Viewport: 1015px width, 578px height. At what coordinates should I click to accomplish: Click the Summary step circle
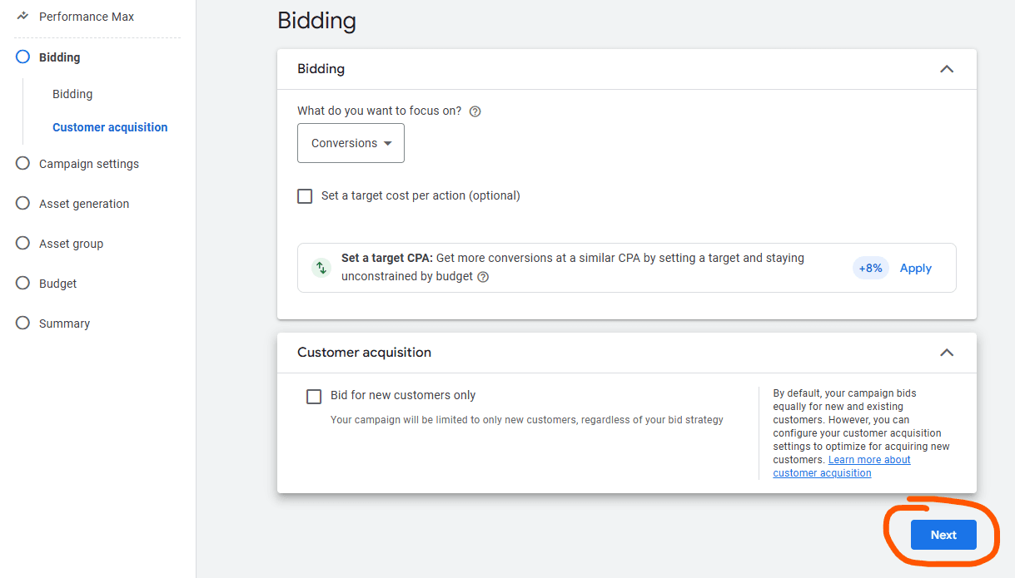coord(22,323)
